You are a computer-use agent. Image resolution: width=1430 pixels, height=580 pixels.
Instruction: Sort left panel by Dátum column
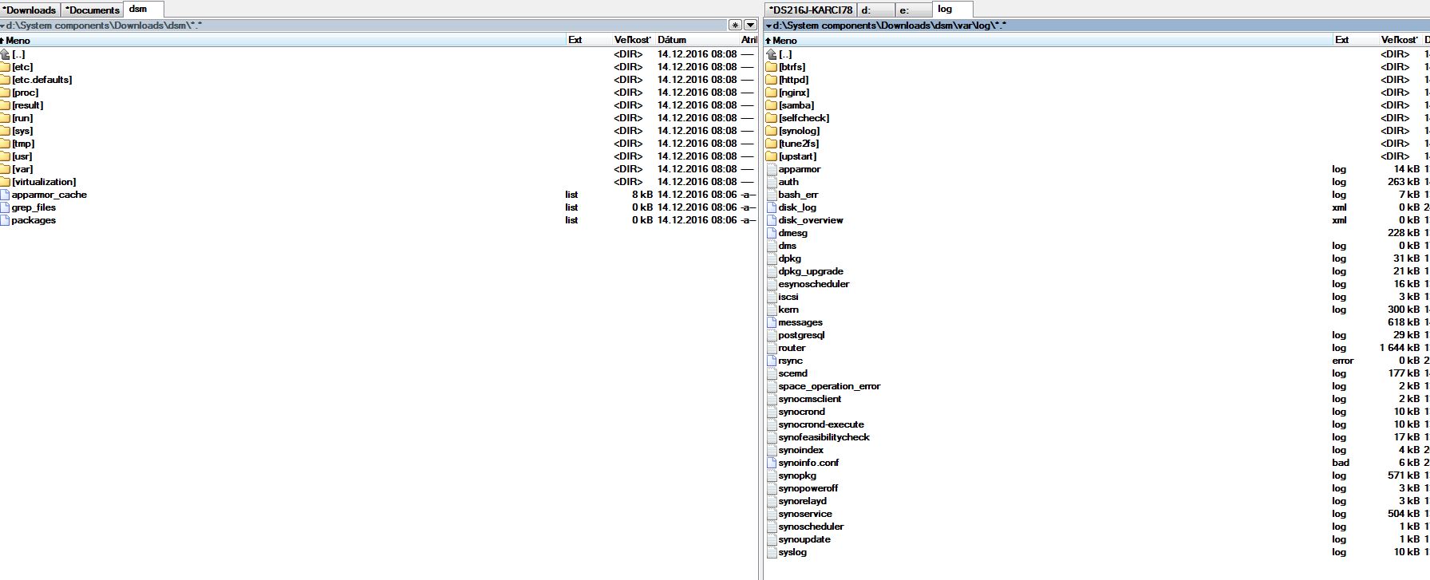pyautogui.click(x=672, y=40)
